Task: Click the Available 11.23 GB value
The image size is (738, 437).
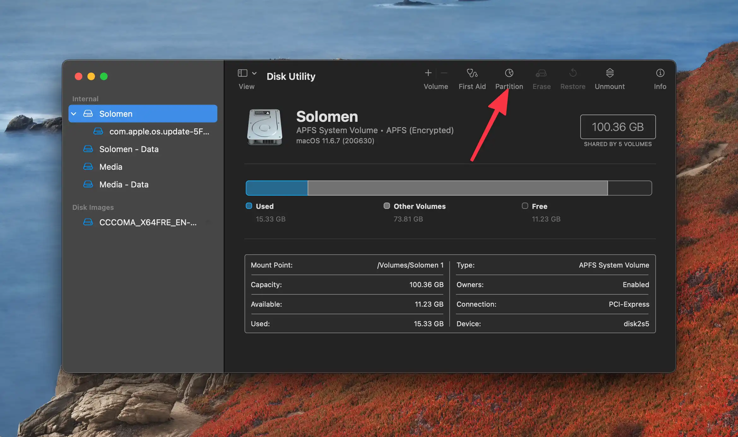Action: pyautogui.click(x=429, y=304)
